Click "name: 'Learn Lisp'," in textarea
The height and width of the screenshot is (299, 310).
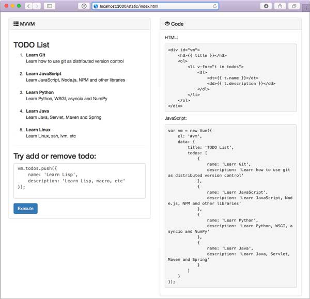coord(53,175)
